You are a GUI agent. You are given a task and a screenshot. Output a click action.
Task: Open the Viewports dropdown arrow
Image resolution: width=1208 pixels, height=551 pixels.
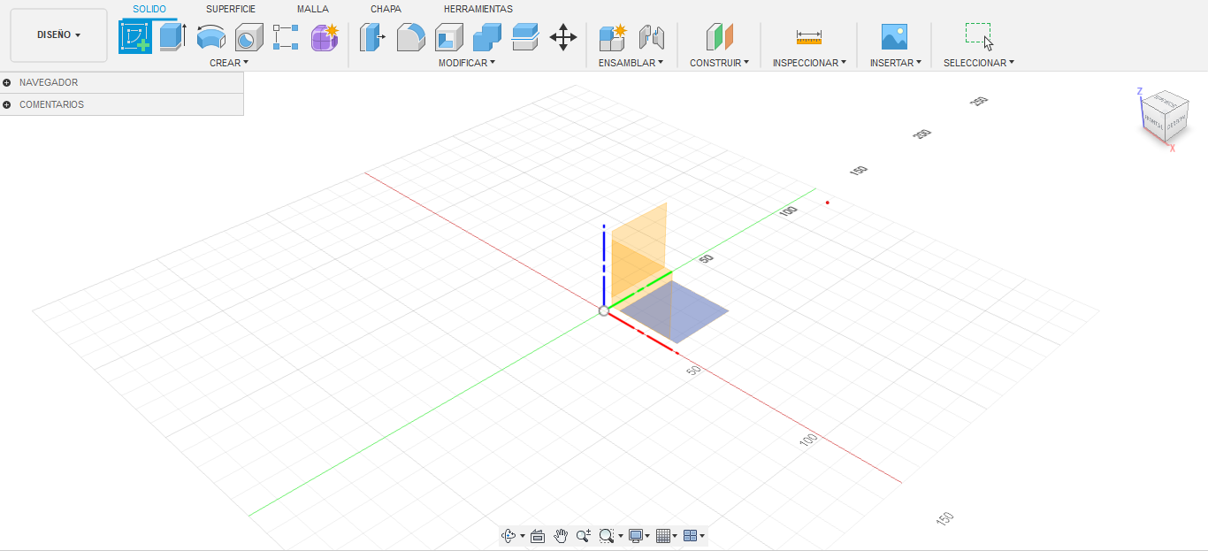(702, 536)
